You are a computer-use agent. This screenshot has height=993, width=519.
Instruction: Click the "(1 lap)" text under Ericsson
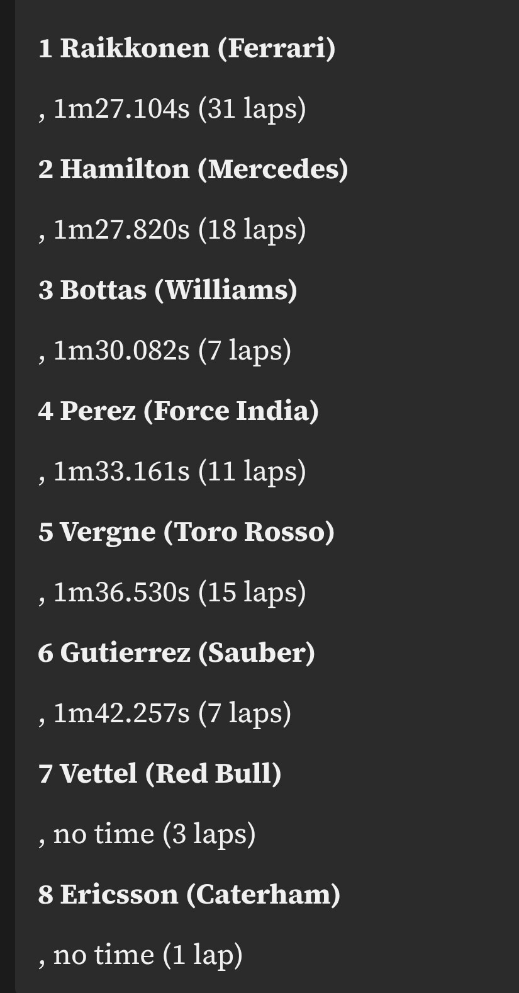pyautogui.click(x=202, y=955)
